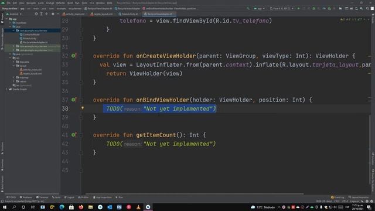Image resolution: width=375 pixels, height=211 pixels.
Task: Open the app run configuration dropdown
Action: (259, 8)
